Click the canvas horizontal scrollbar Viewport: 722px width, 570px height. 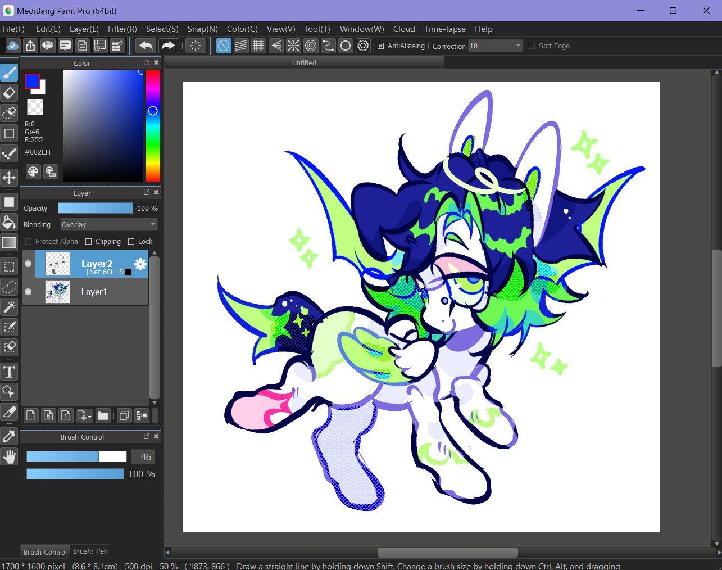pos(447,553)
